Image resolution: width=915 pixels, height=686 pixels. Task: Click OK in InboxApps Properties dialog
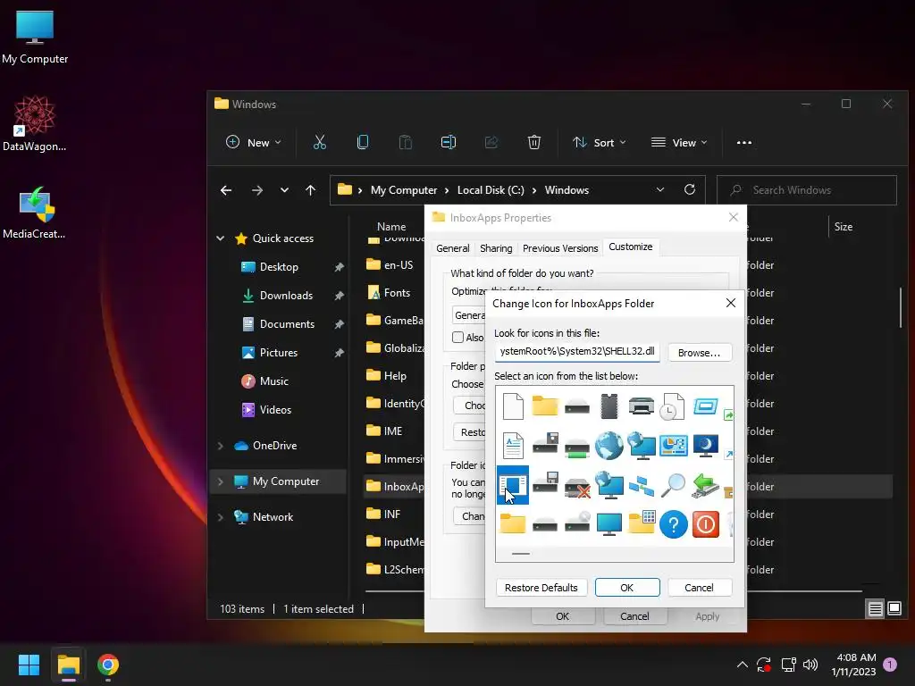tap(563, 616)
